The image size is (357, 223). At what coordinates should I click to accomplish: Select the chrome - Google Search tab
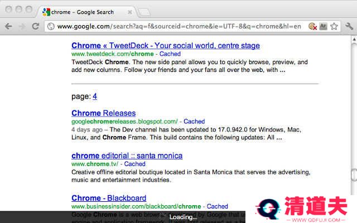coord(84,12)
